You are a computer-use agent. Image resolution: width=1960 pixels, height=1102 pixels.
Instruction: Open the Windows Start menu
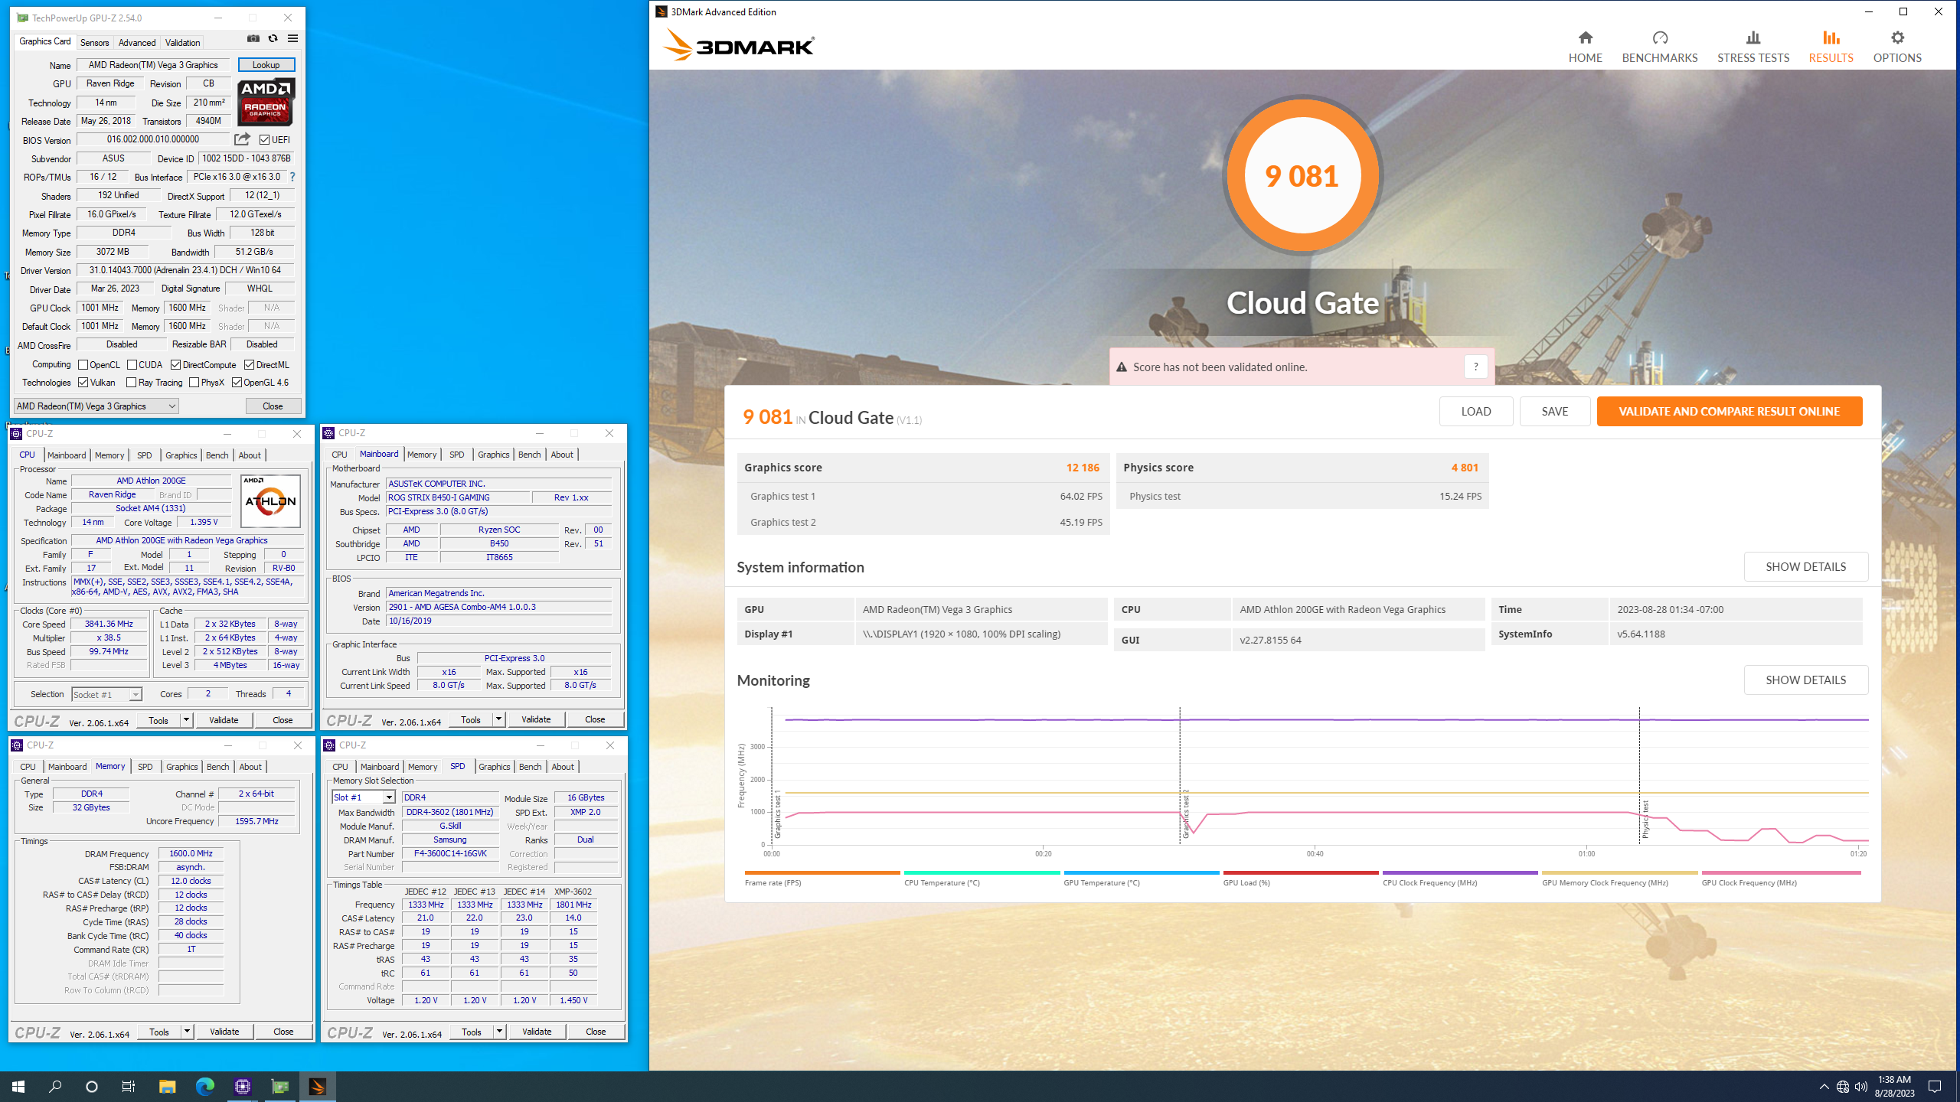point(18,1086)
